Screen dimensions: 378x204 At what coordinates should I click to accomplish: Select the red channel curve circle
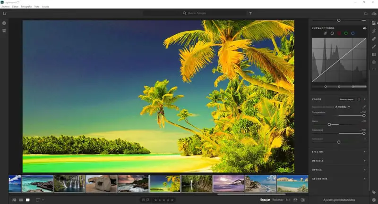(339, 33)
